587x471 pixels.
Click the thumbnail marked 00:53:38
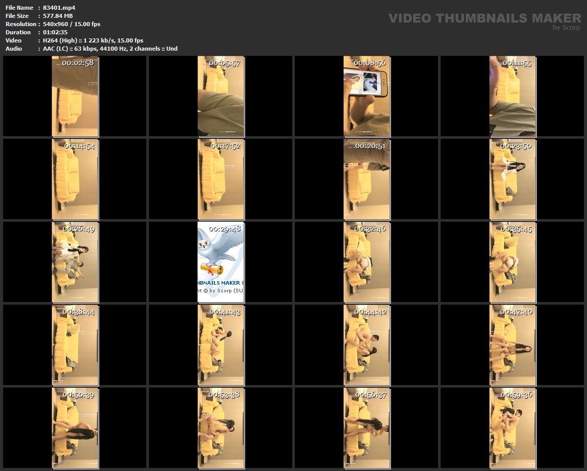pos(221,428)
